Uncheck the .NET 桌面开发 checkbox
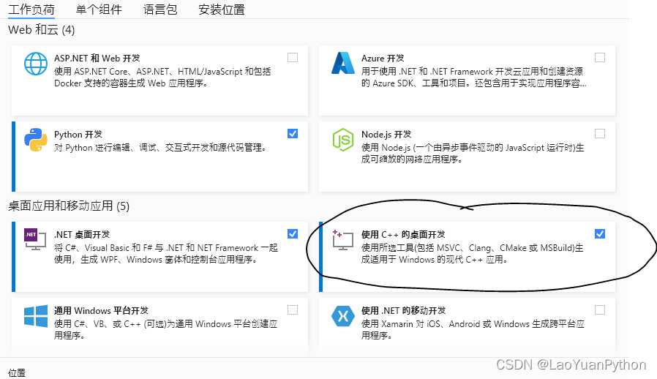The width and height of the screenshot is (657, 379). 293,234
